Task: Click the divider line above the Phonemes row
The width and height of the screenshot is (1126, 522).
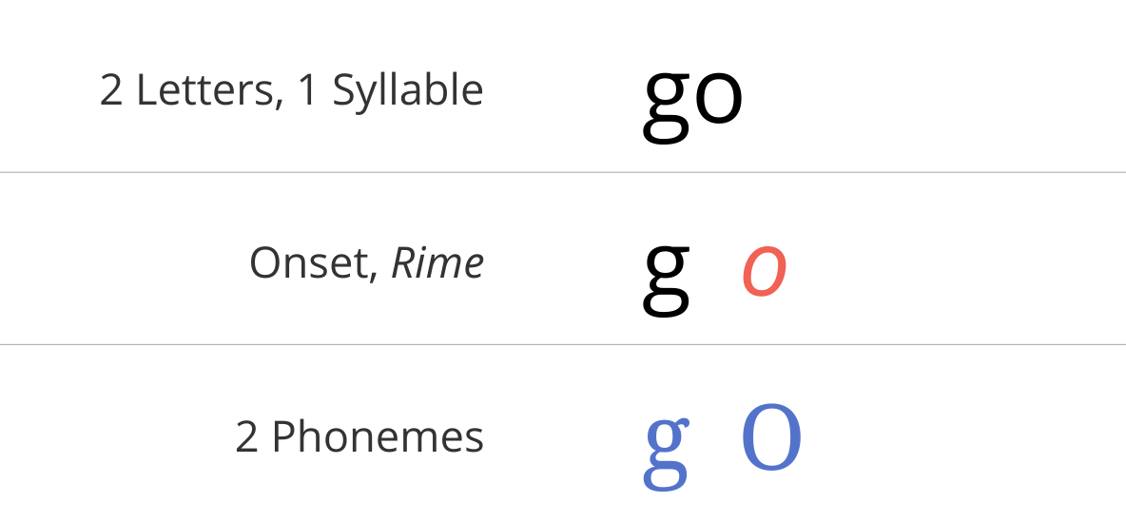Action: tap(563, 344)
